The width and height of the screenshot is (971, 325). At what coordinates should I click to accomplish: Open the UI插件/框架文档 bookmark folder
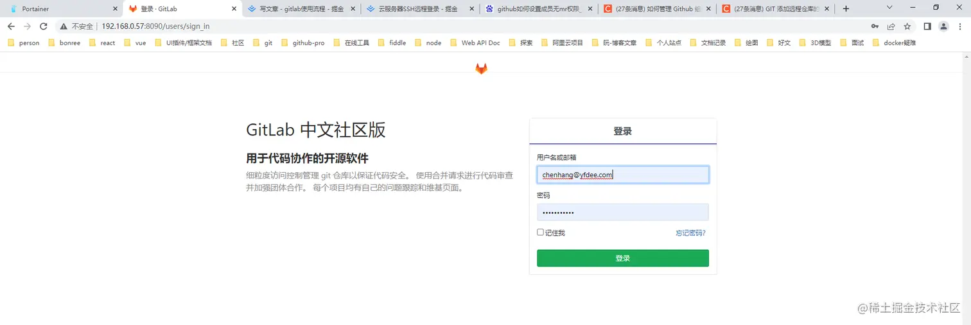pos(183,43)
